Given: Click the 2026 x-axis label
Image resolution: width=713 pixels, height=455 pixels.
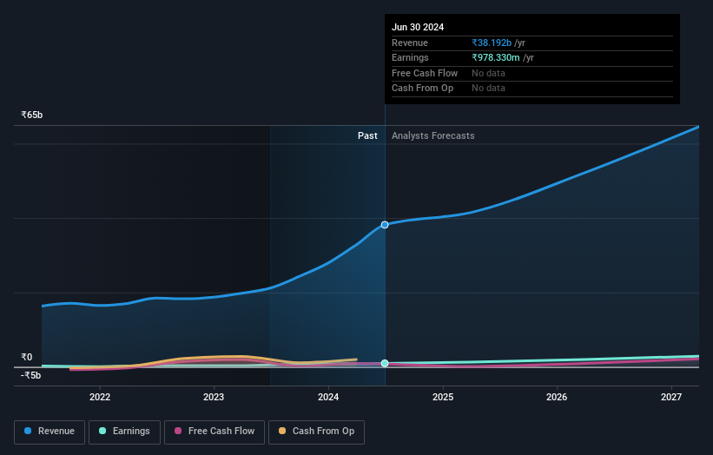Looking at the screenshot, I should pos(557,398).
